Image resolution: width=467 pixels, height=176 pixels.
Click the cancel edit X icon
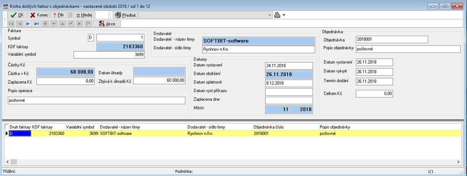tap(79, 24)
